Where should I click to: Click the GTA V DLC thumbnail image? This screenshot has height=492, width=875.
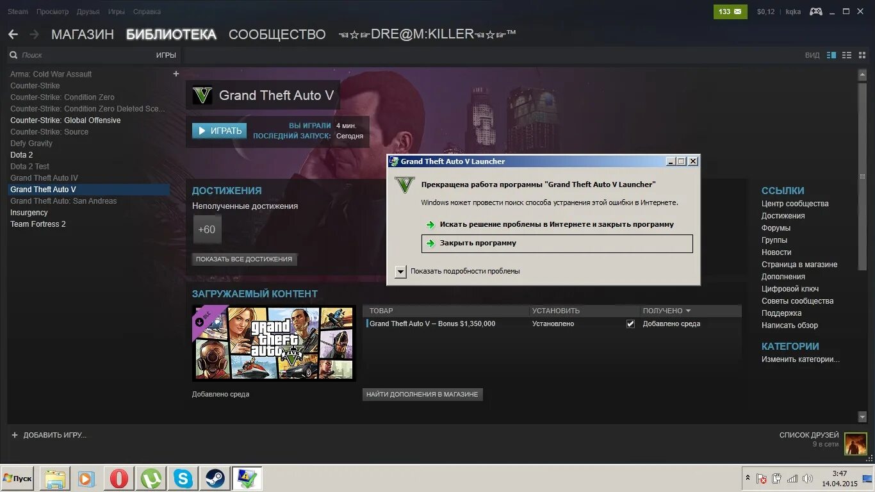point(274,343)
